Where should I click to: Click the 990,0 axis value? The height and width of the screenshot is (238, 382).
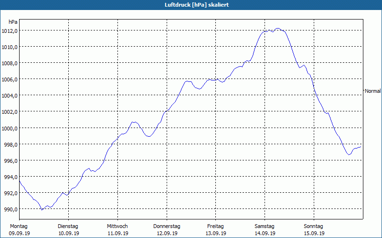(11, 209)
